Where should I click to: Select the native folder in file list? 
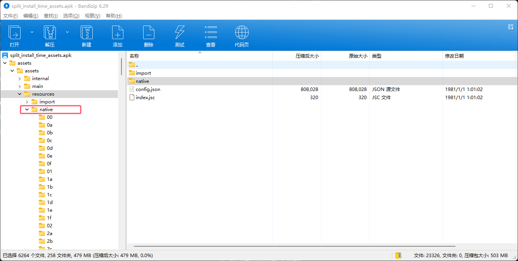(321, 81)
